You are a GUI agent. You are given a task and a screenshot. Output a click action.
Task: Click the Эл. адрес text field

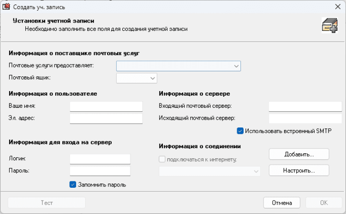coord(106,119)
